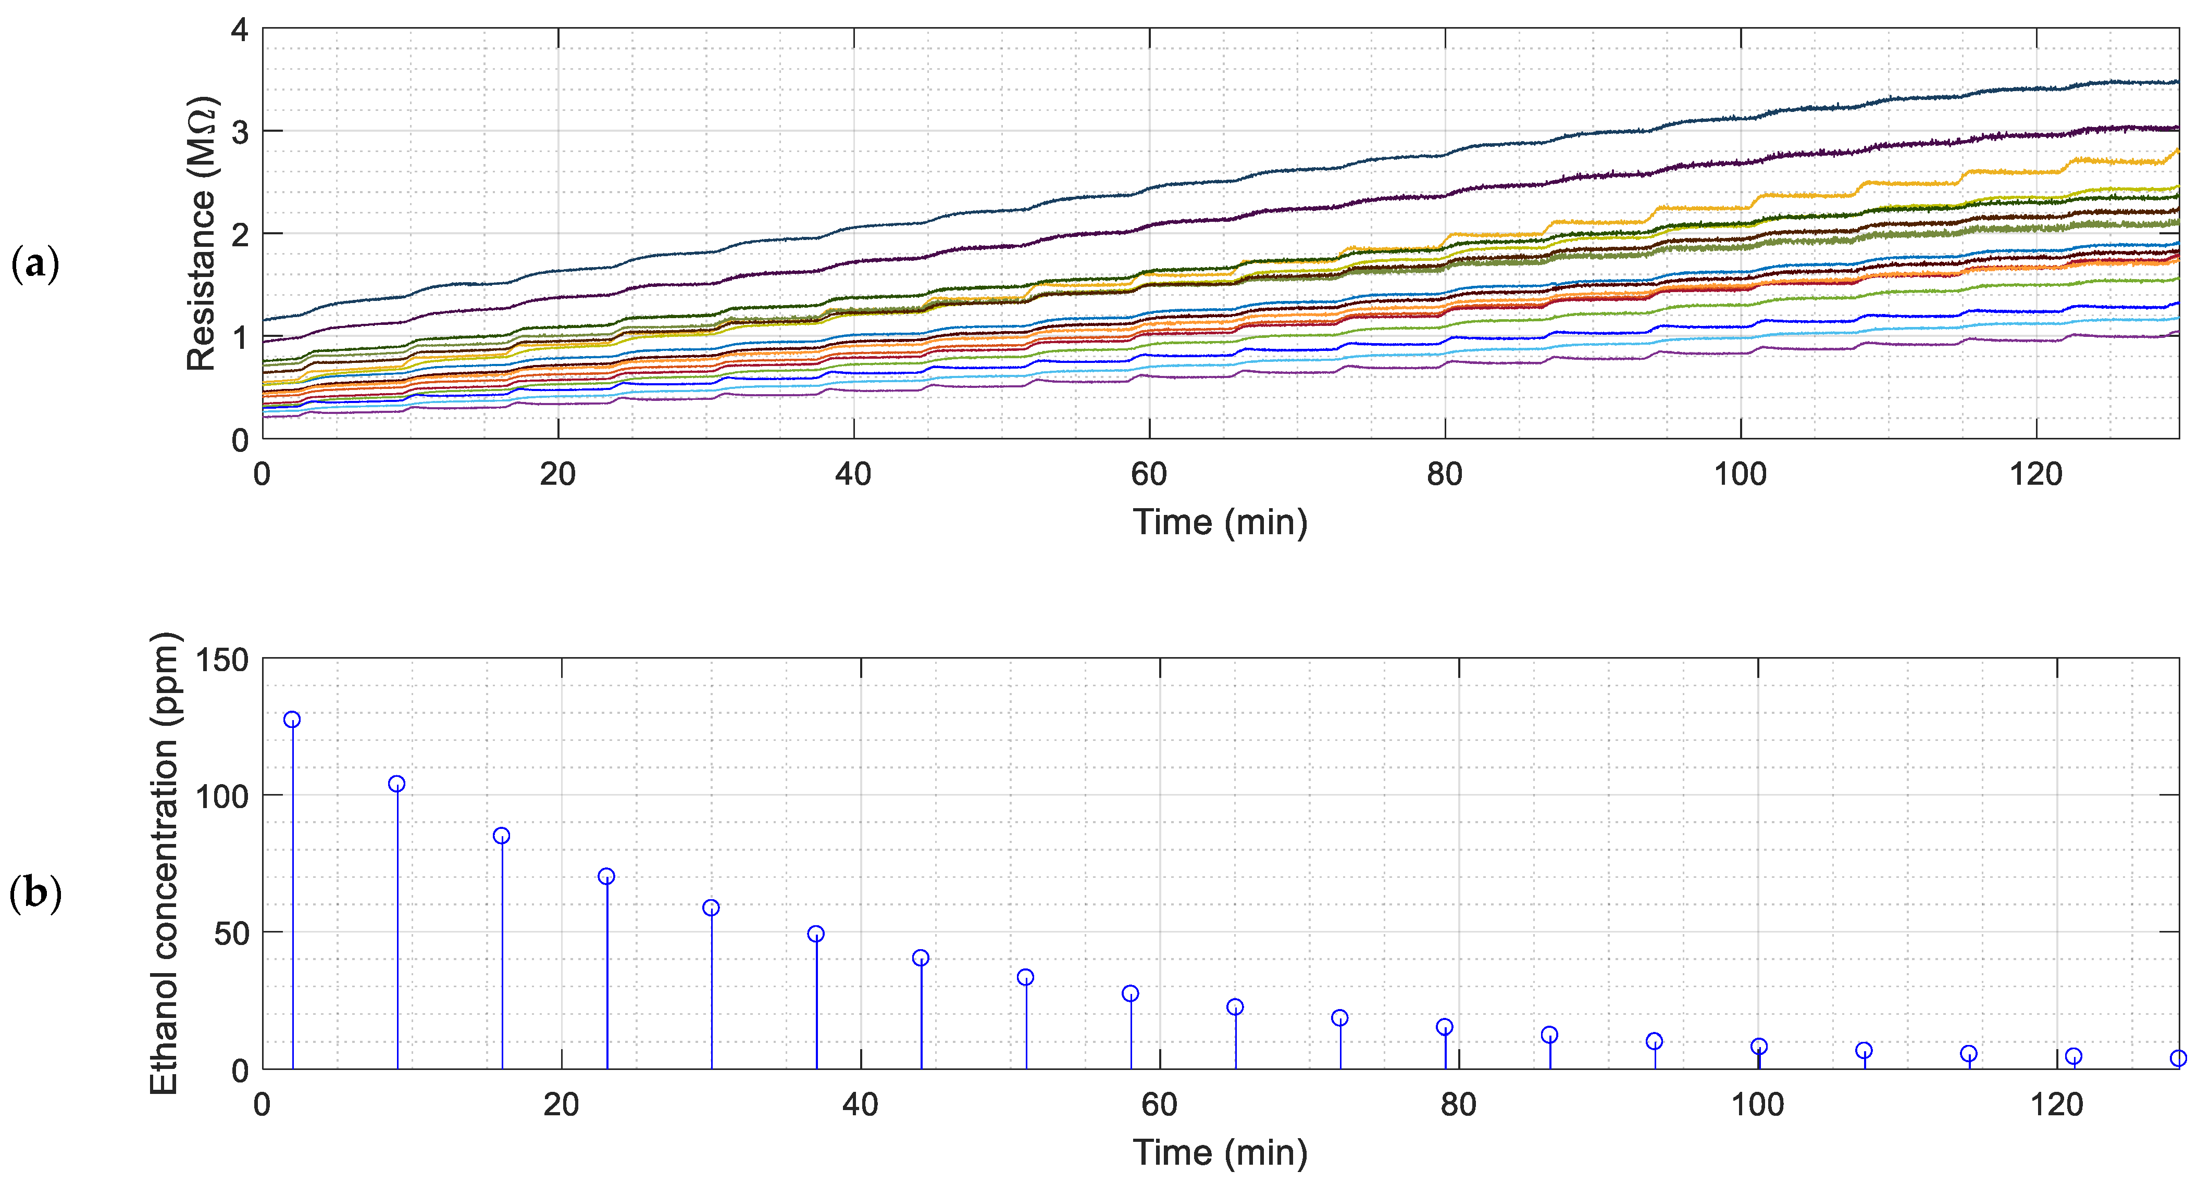Click the 150 tick on ethanol axis
2198x1184 pixels.
click(225, 659)
